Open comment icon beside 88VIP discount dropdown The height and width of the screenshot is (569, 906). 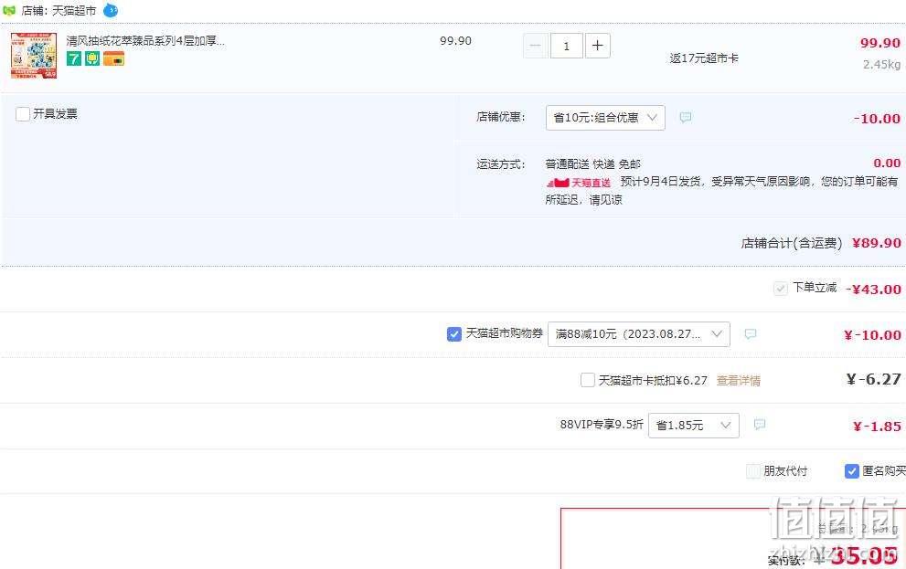point(759,425)
